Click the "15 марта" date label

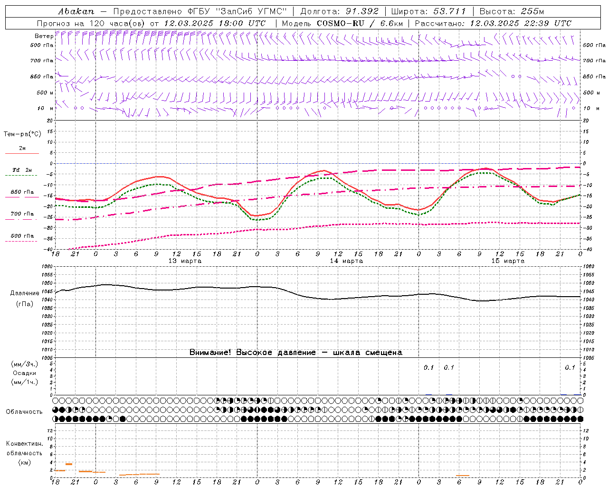[x=508, y=261]
